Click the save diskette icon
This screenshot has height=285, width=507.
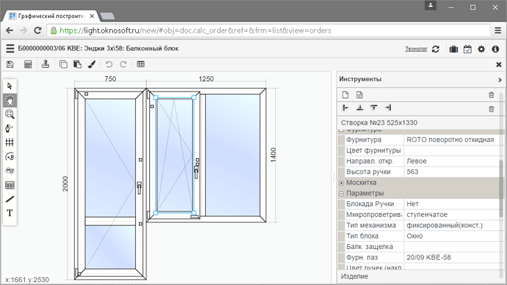click(x=10, y=64)
